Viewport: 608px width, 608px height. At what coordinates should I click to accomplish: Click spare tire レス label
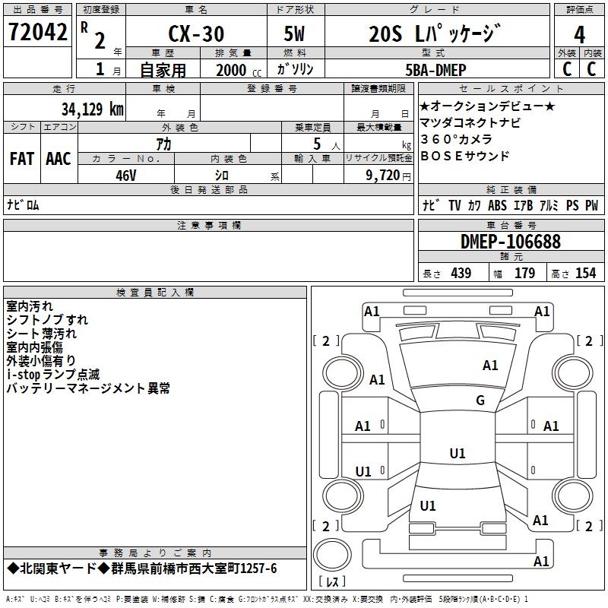click(x=332, y=581)
